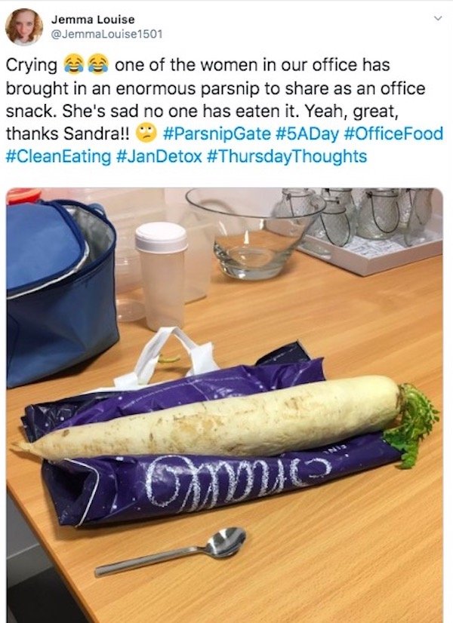Viewport: 453px width, 623px height.
Task: Click the metal spoon in the photo
Action: (x=171, y=551)
